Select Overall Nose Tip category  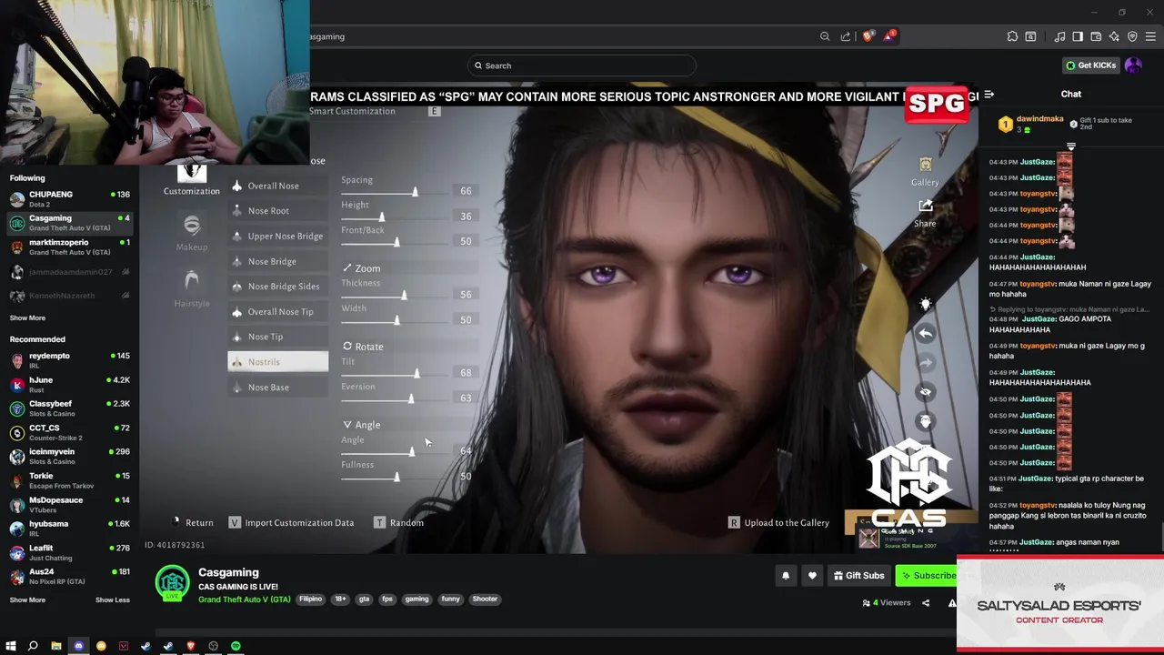(x=277, y=312)
